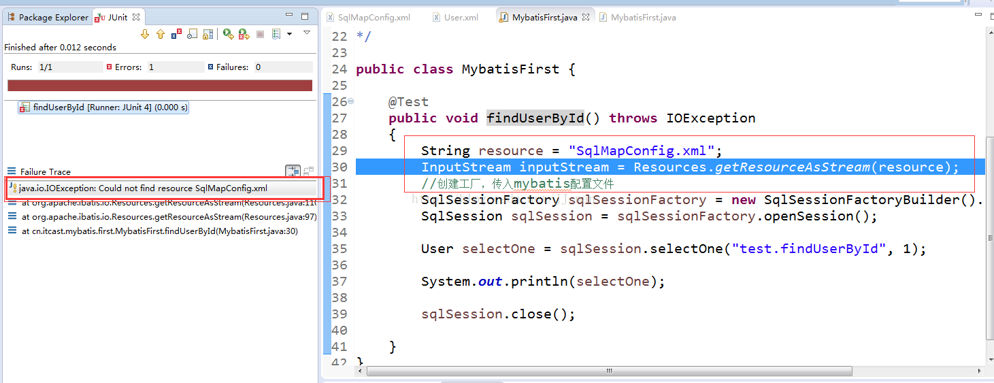Toggle Show Failures Only filter
The height and width of the screenshot is (383, 994).
pos(177,34)
